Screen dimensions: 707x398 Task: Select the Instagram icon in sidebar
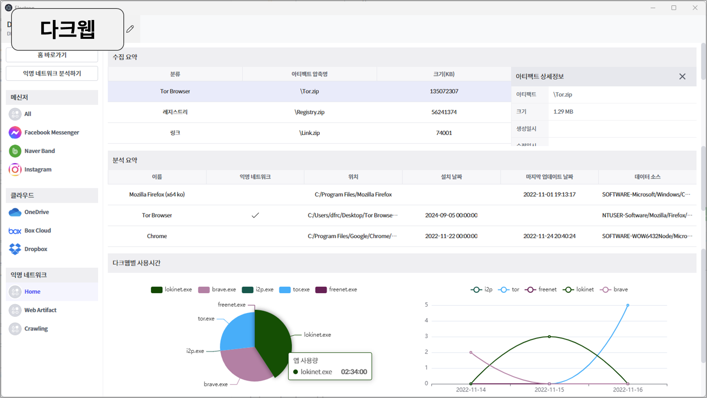(15, 169)
